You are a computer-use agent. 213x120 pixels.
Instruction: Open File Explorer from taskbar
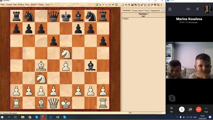(x=23, y=117)
